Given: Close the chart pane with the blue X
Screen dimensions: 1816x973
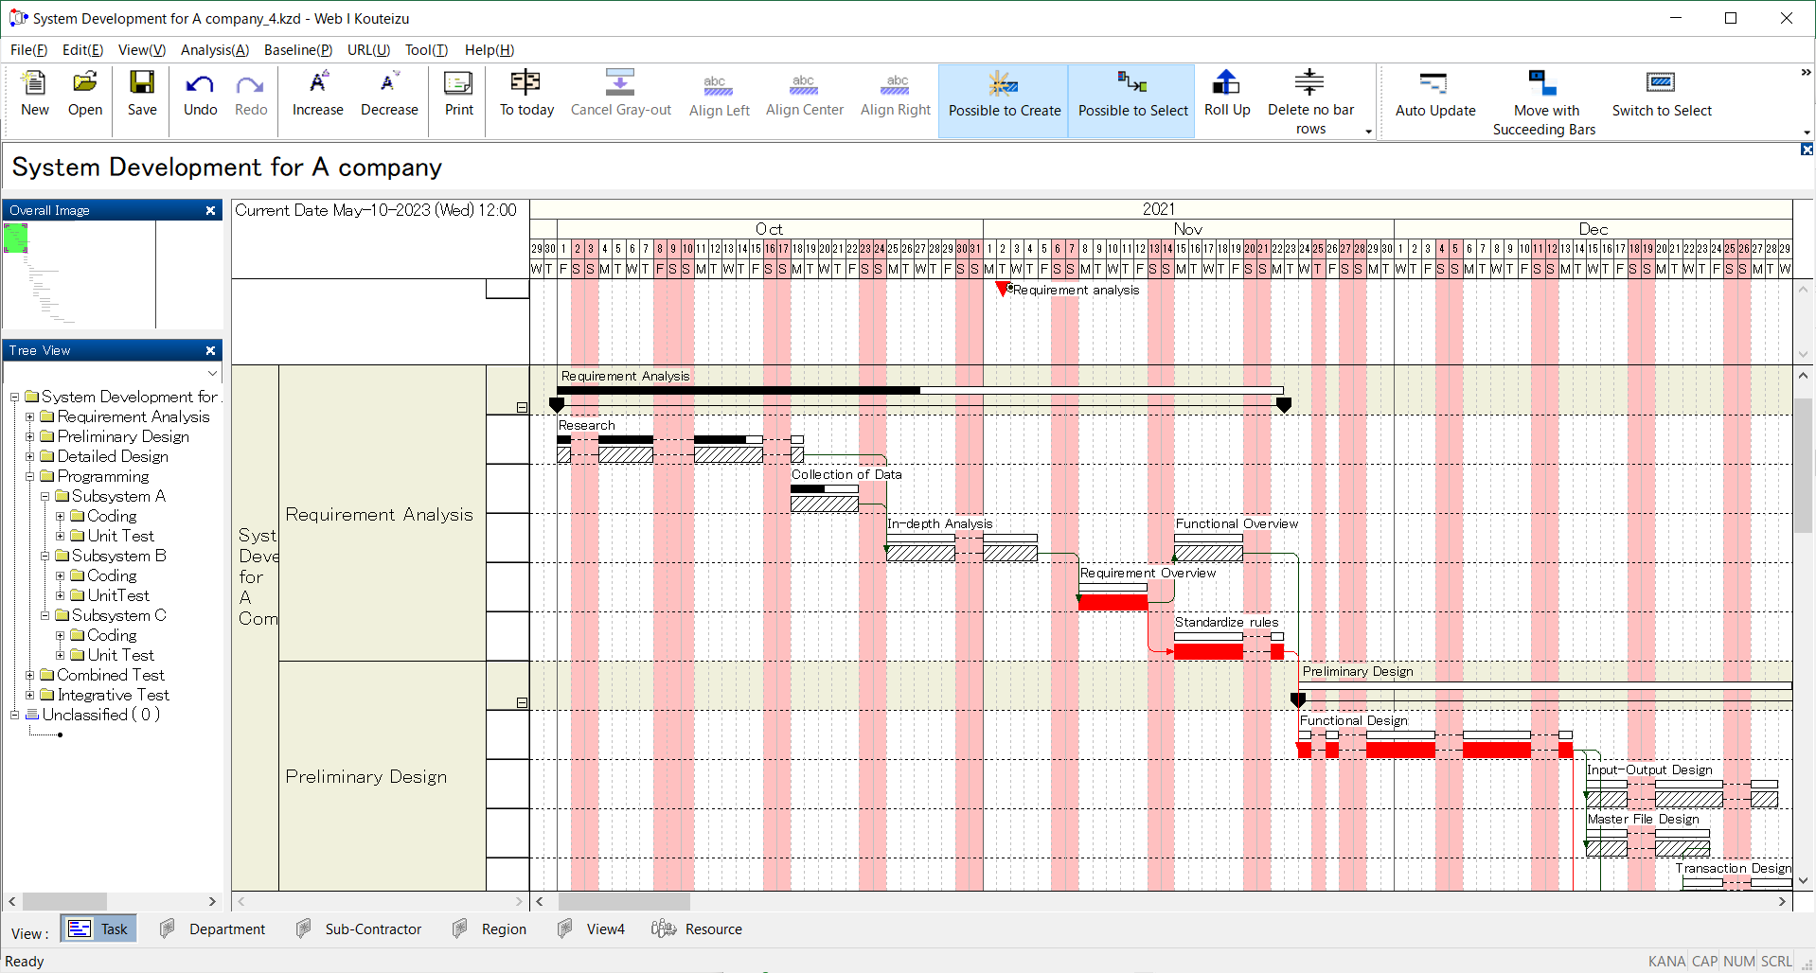Looking at the screenshot, I should point(1807,150).
